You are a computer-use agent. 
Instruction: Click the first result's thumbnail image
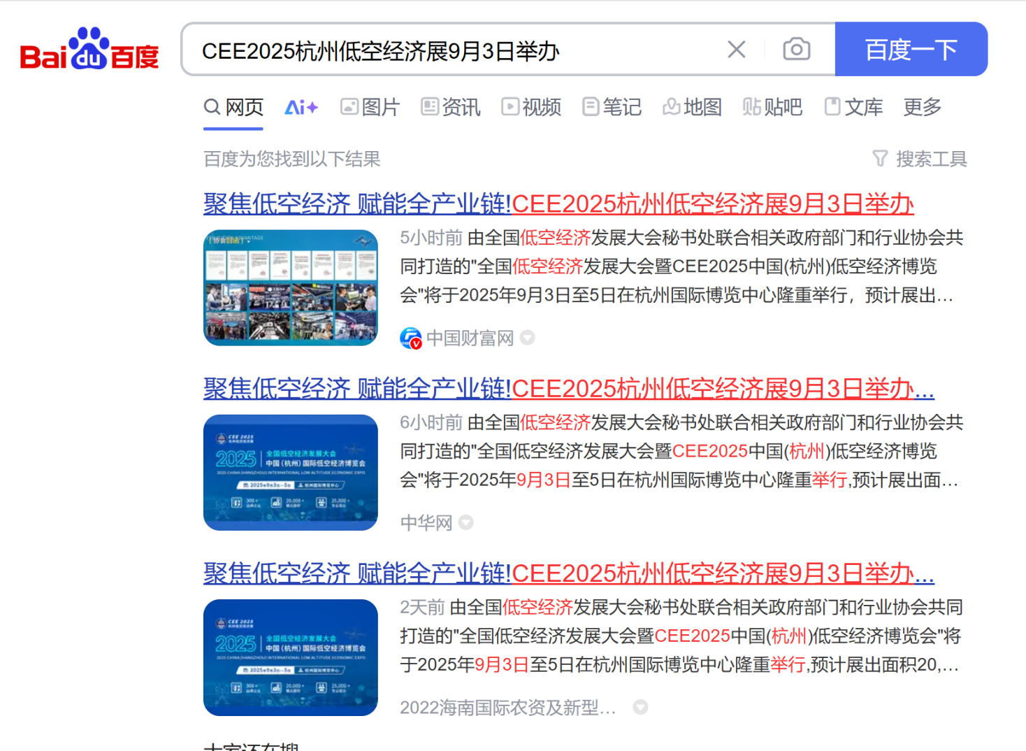(291, 287)
